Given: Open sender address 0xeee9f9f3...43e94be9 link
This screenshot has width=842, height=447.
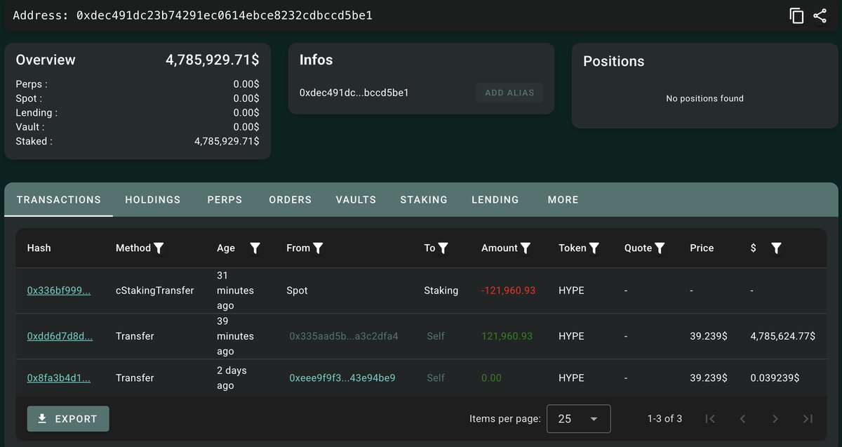Looking at the screenshot, I should click(342, 378).
